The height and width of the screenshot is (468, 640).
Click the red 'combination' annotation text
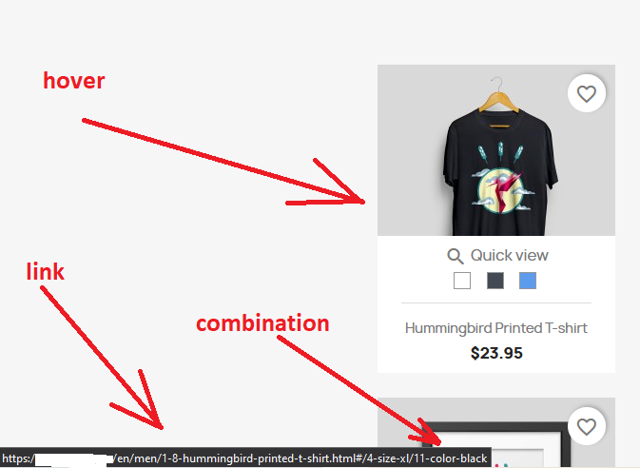click(x=262, y=323)
